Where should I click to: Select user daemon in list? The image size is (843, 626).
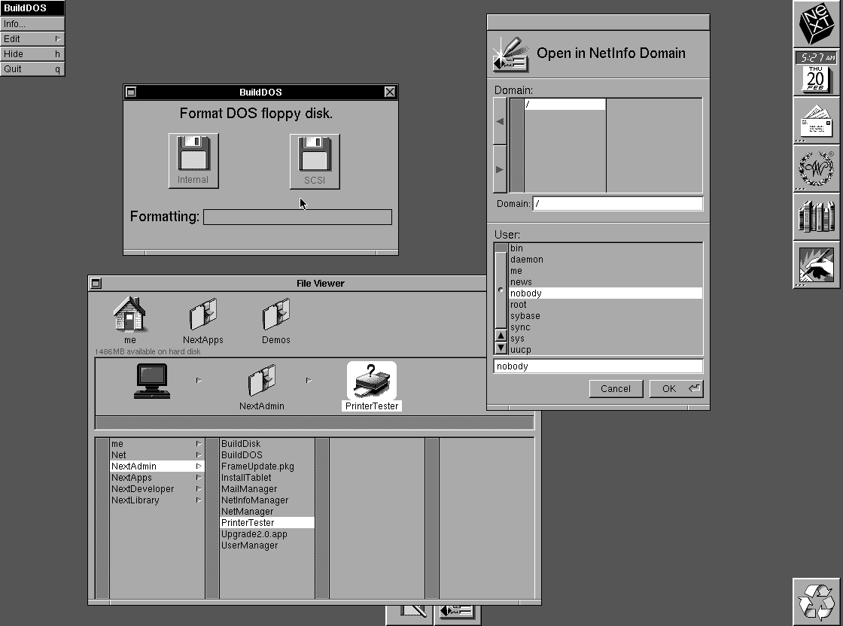point(605,260)
